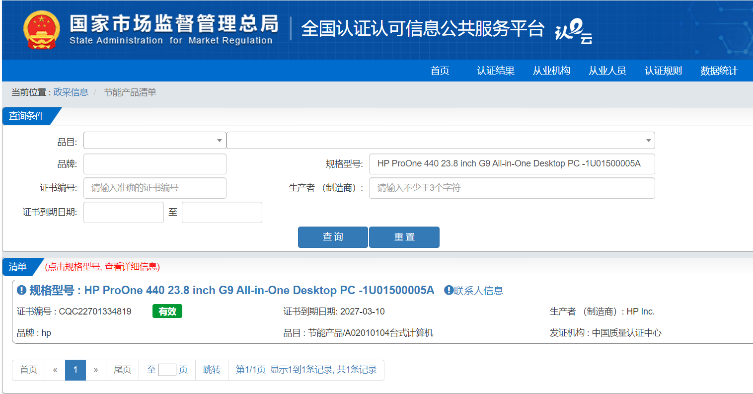753x394 pixels.
Task: Select the certificate expiry end date field
Action: click(x=222, y=212)
